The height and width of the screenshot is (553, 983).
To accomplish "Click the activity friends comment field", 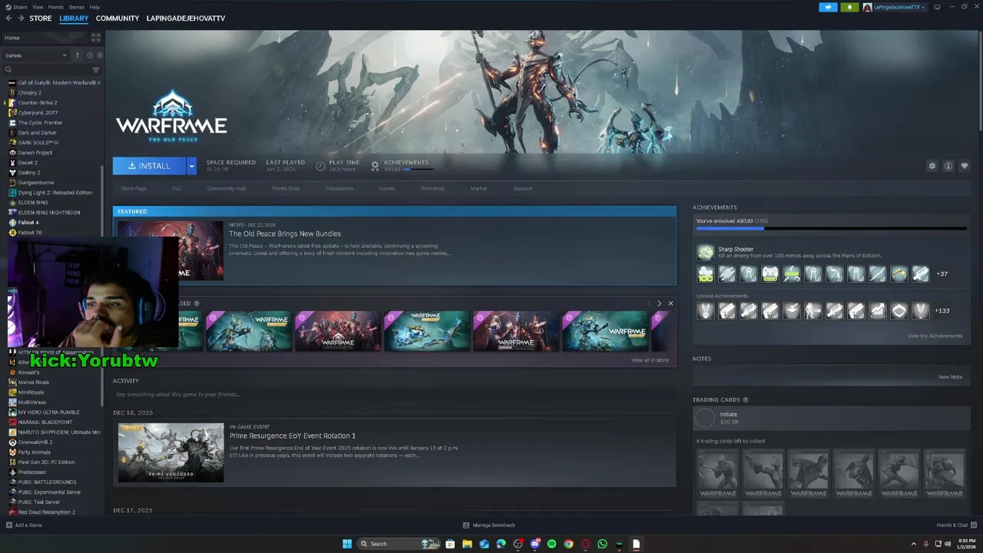I will click(395, 394).
